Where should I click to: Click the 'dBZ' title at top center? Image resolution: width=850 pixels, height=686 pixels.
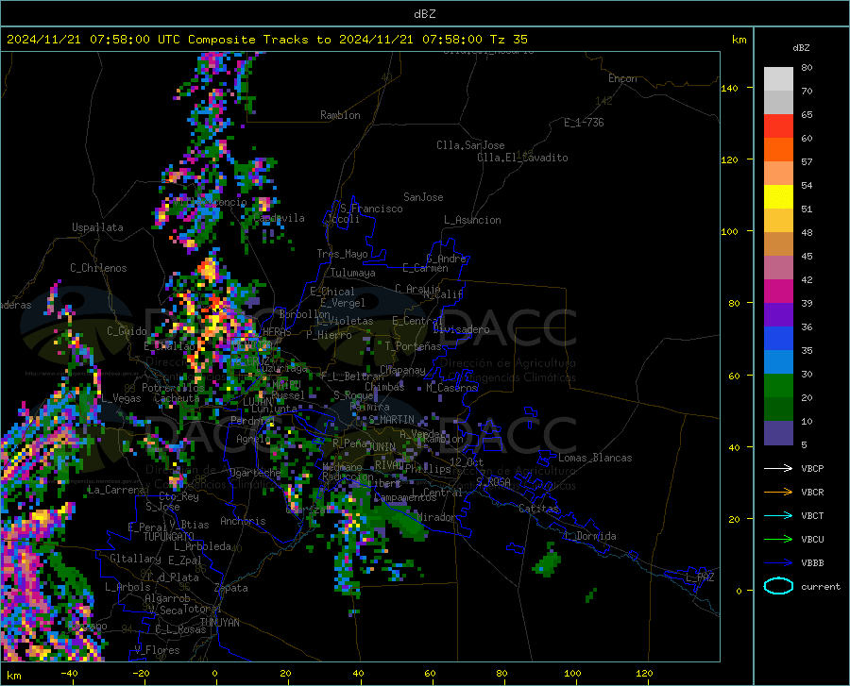tap(424, 14)
